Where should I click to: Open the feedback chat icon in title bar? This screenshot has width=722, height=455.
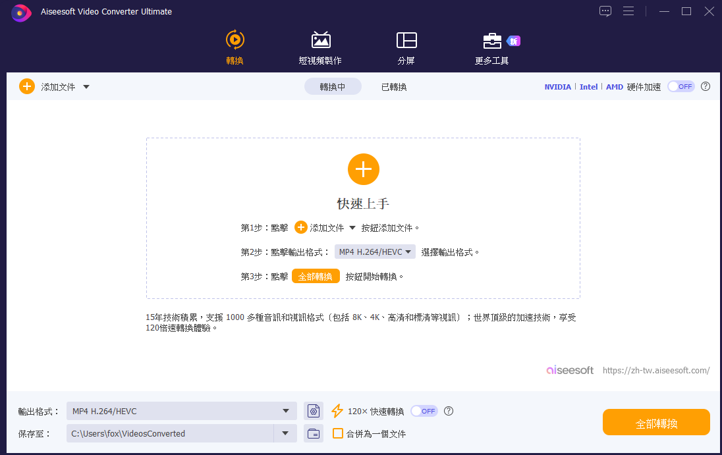point(605,11)
